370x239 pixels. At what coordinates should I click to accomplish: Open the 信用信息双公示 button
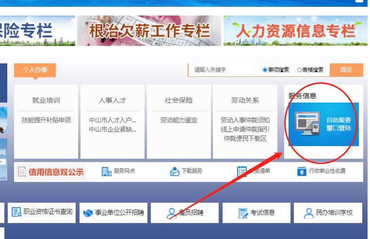coord(51,172)
